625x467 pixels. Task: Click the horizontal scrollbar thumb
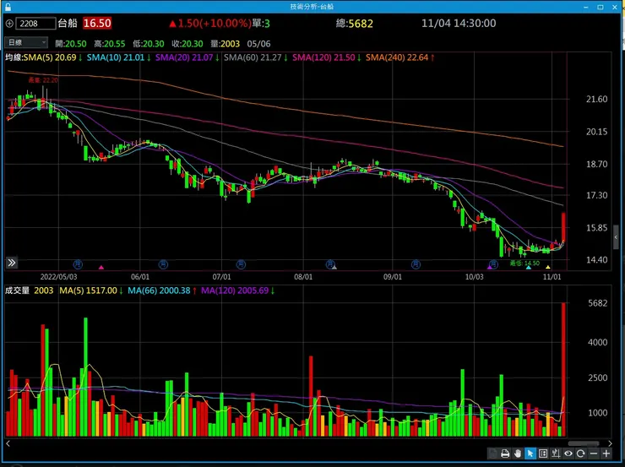pyautogui.click(x=584, y=443)
